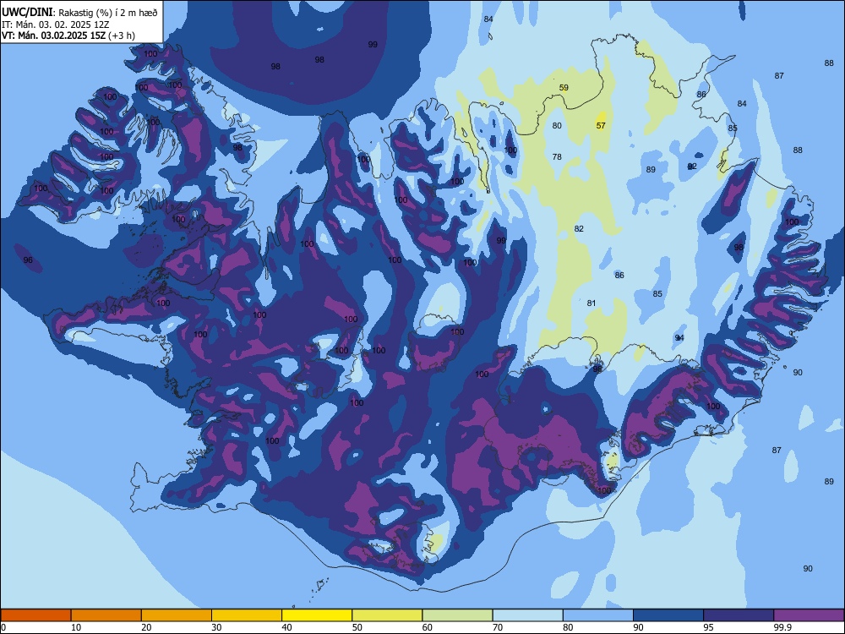
Task: Click the map humidity value 59
Action: point(564,87)
